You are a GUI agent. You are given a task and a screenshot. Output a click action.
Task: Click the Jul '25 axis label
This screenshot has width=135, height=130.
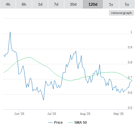52,114
